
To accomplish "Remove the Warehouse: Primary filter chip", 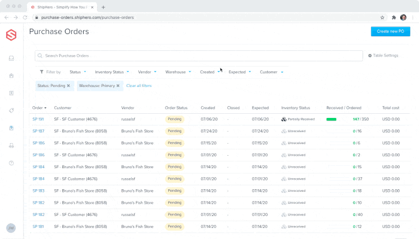I will tap(118, 85).
